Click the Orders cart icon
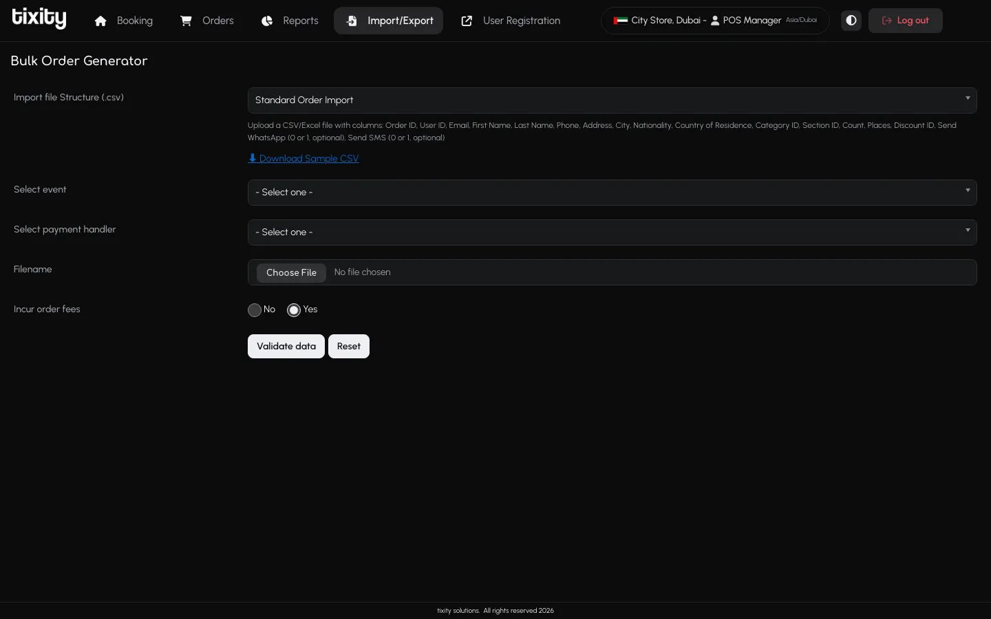 (186, 21)
